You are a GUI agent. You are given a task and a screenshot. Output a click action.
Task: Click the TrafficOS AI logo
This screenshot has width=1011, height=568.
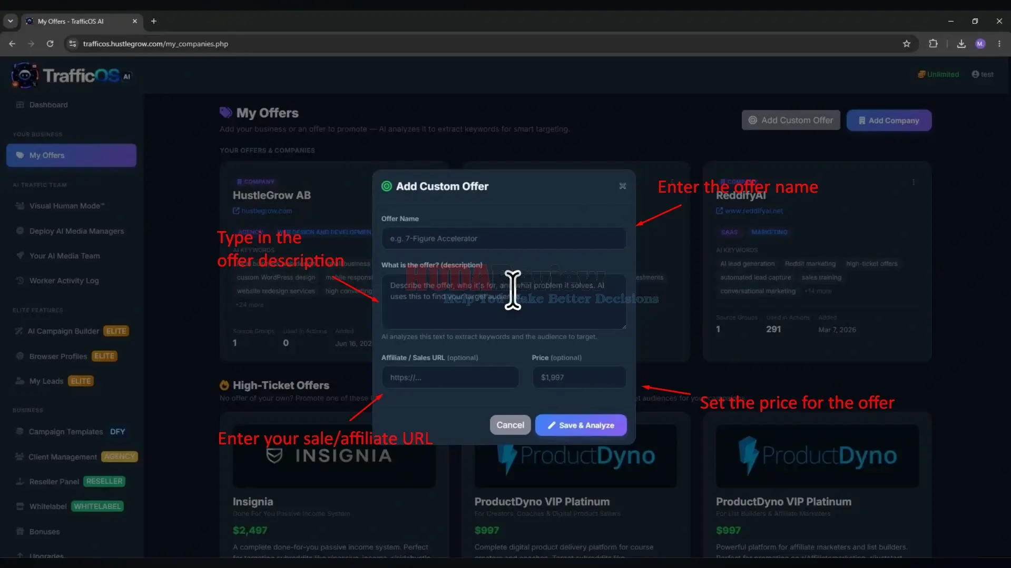click(x=71, y=76)
